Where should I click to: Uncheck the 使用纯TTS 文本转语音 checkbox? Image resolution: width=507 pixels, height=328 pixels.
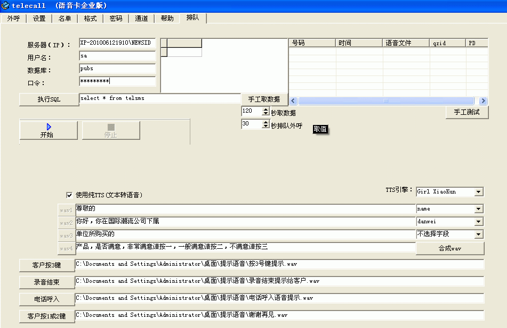click(69, 195)
